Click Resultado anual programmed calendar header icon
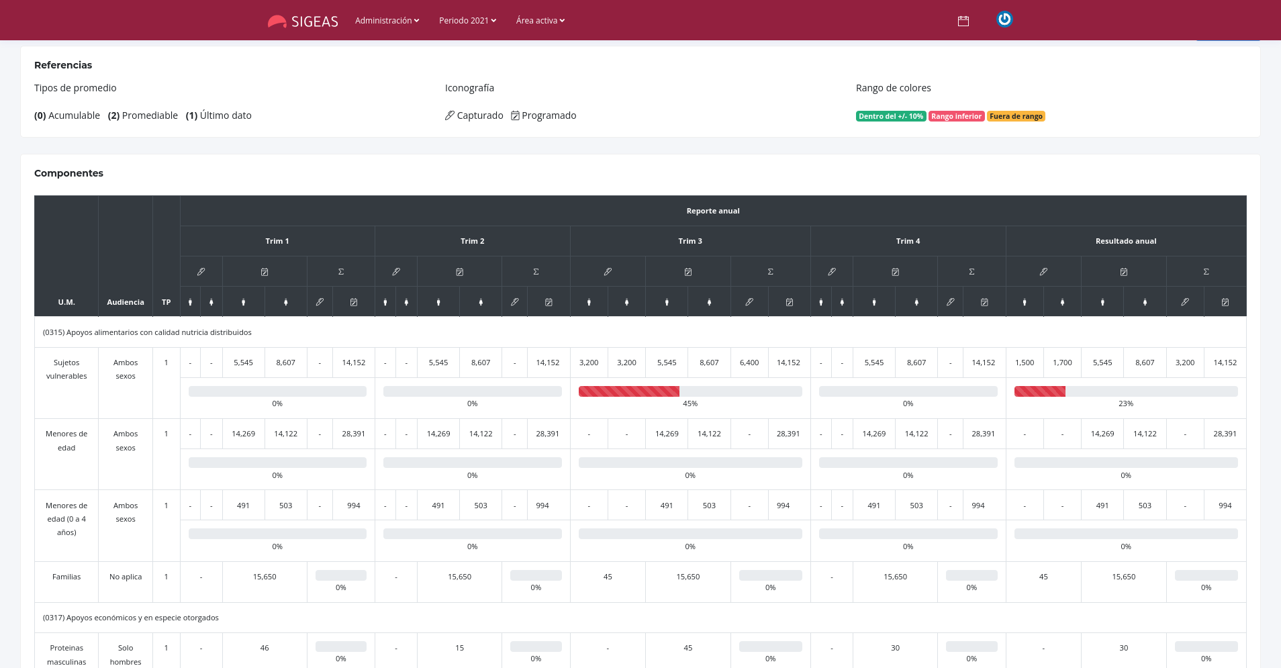Screen dimensions: 1281x668 (1124, 272)
